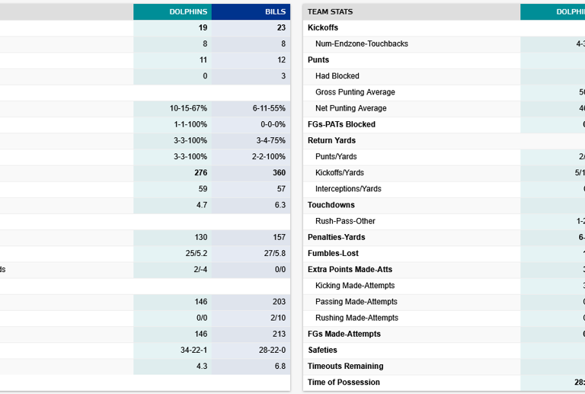Click the TEAM STATS table header
Viewport: 585px width, 394px height.
(330, 12)
